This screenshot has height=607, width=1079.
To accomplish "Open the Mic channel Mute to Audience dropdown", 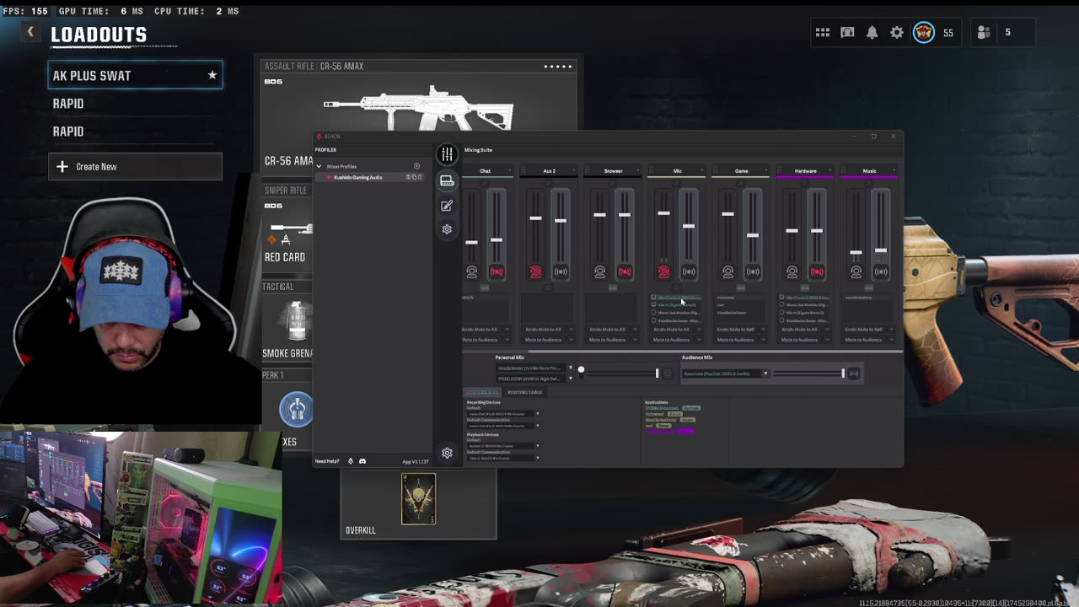I will 676,340.
